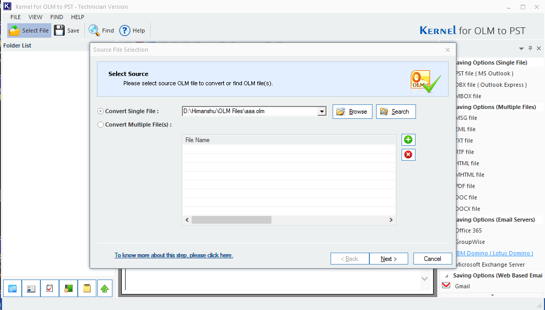Open the VIEW menu
This screenshot has height=310, width=545.
coord(35,17)
